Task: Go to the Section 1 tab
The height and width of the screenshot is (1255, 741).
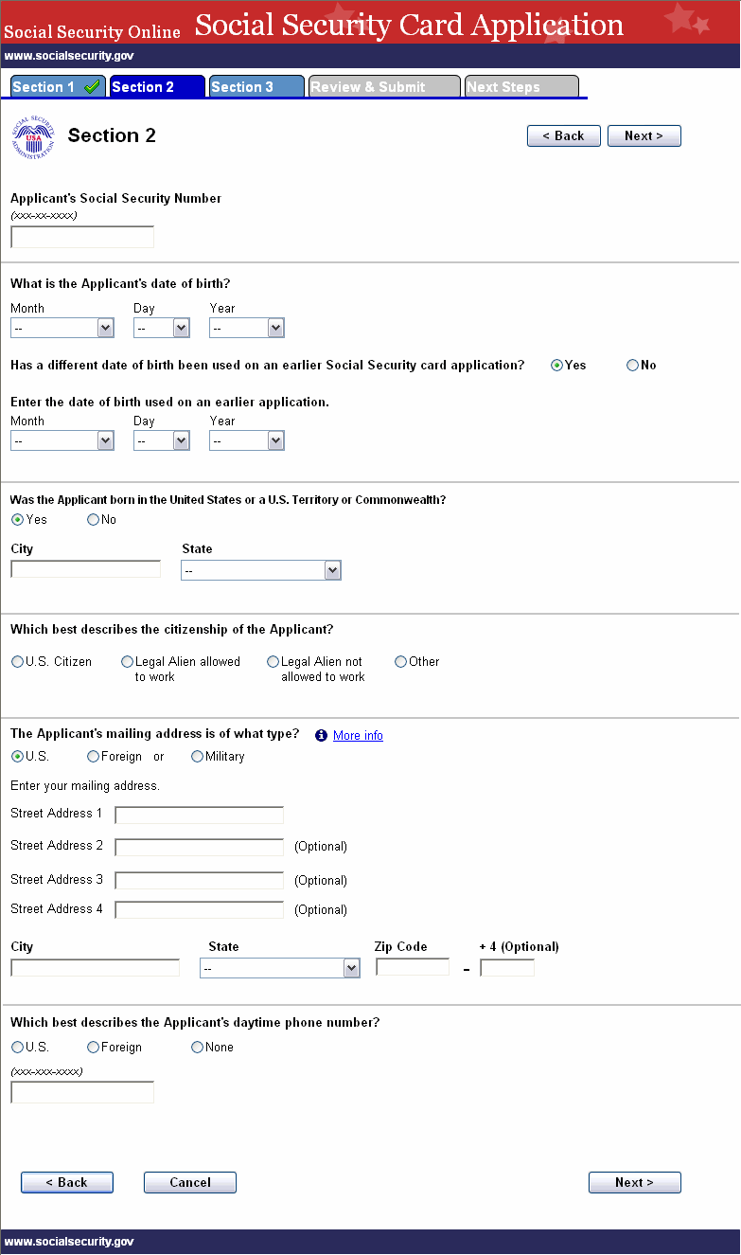Action: point(44,87)
